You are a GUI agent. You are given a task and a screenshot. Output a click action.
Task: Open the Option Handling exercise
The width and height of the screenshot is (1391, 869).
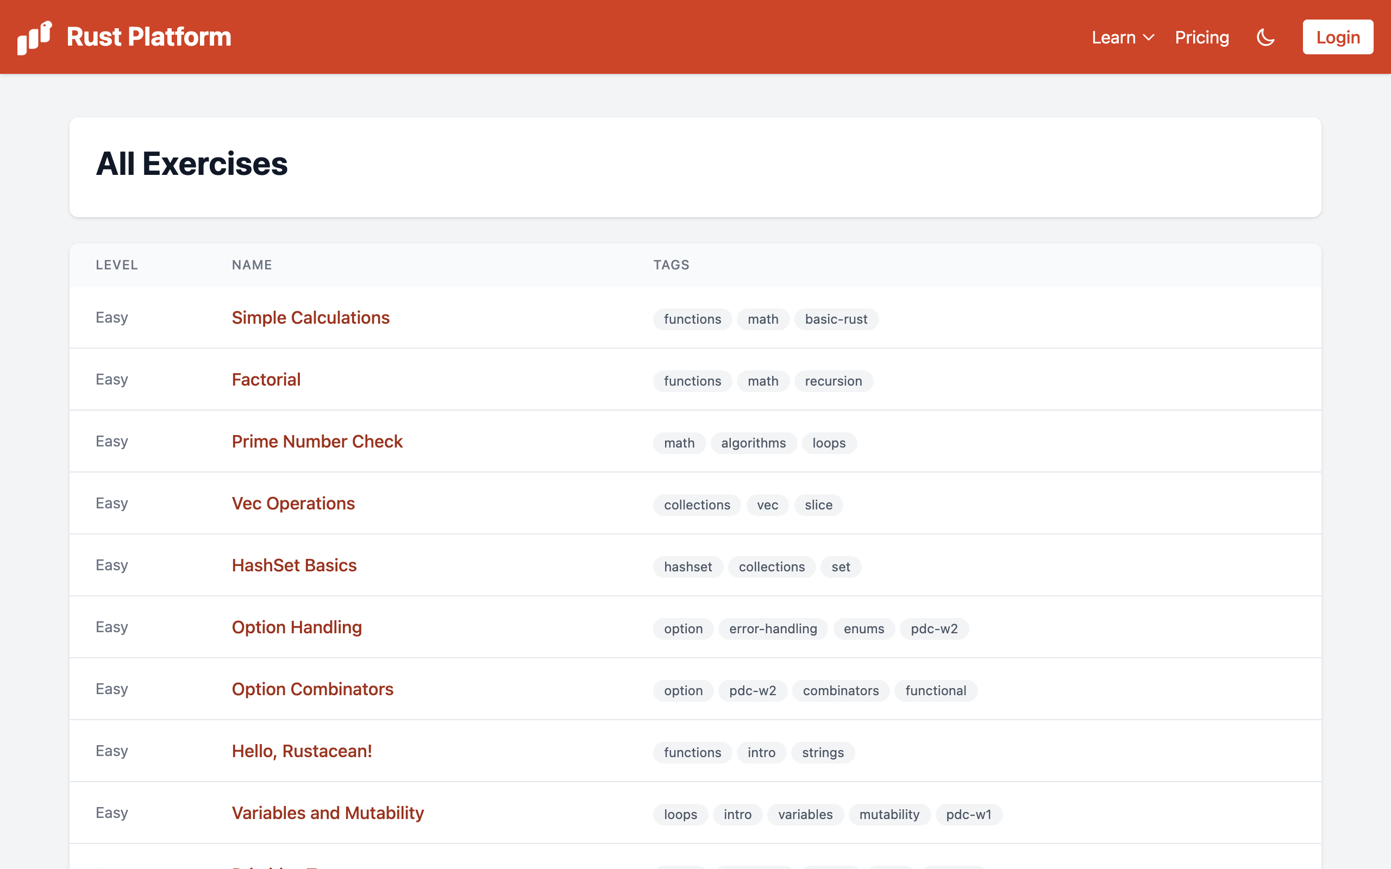pyautogui.click(x=297, y=627)
